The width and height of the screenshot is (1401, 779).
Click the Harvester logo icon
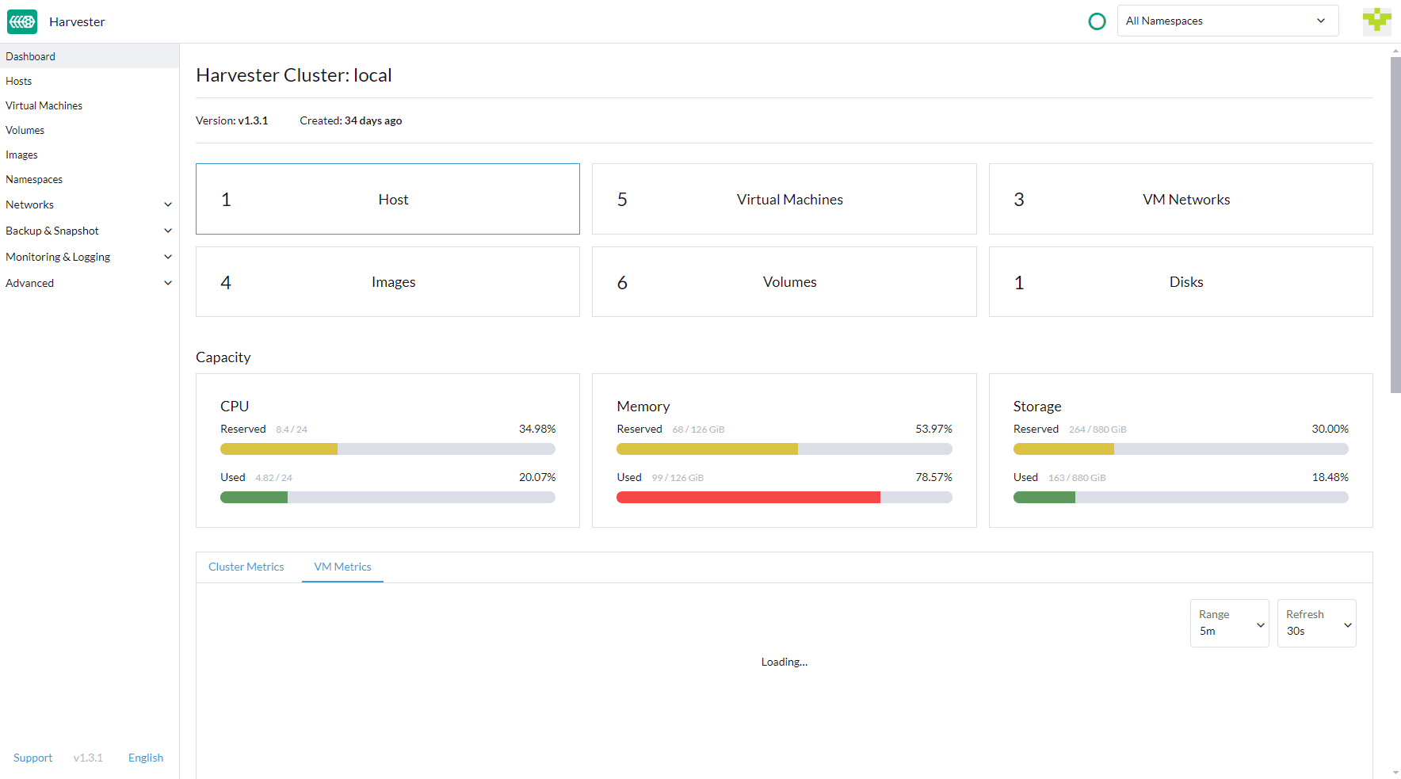pos(22,21)
